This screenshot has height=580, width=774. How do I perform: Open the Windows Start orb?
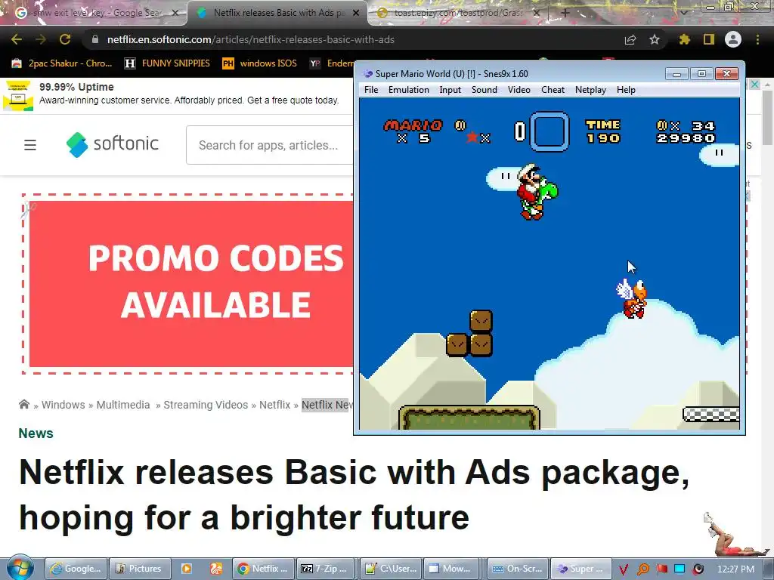[20, 567]
